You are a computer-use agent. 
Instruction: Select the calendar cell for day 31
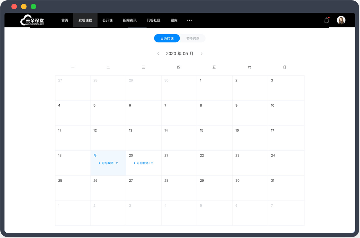coord(286,188)
